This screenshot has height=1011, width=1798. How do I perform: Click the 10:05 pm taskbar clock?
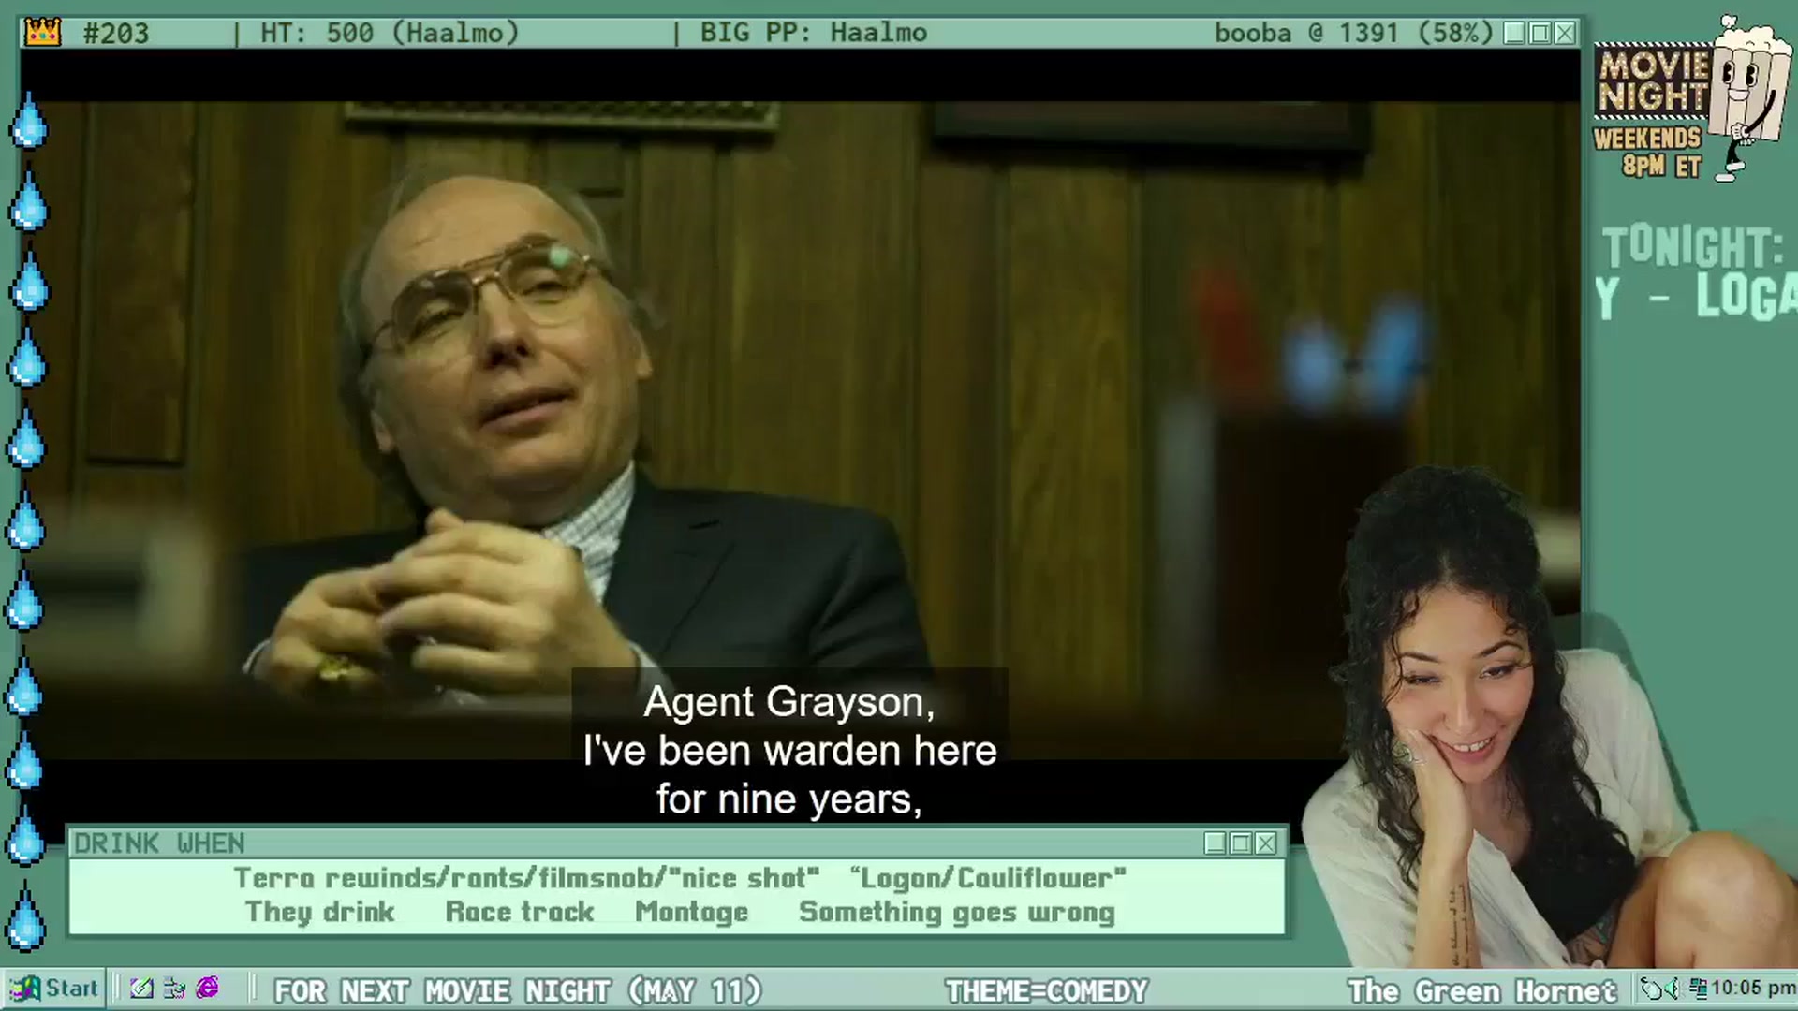click(1753, 989)
